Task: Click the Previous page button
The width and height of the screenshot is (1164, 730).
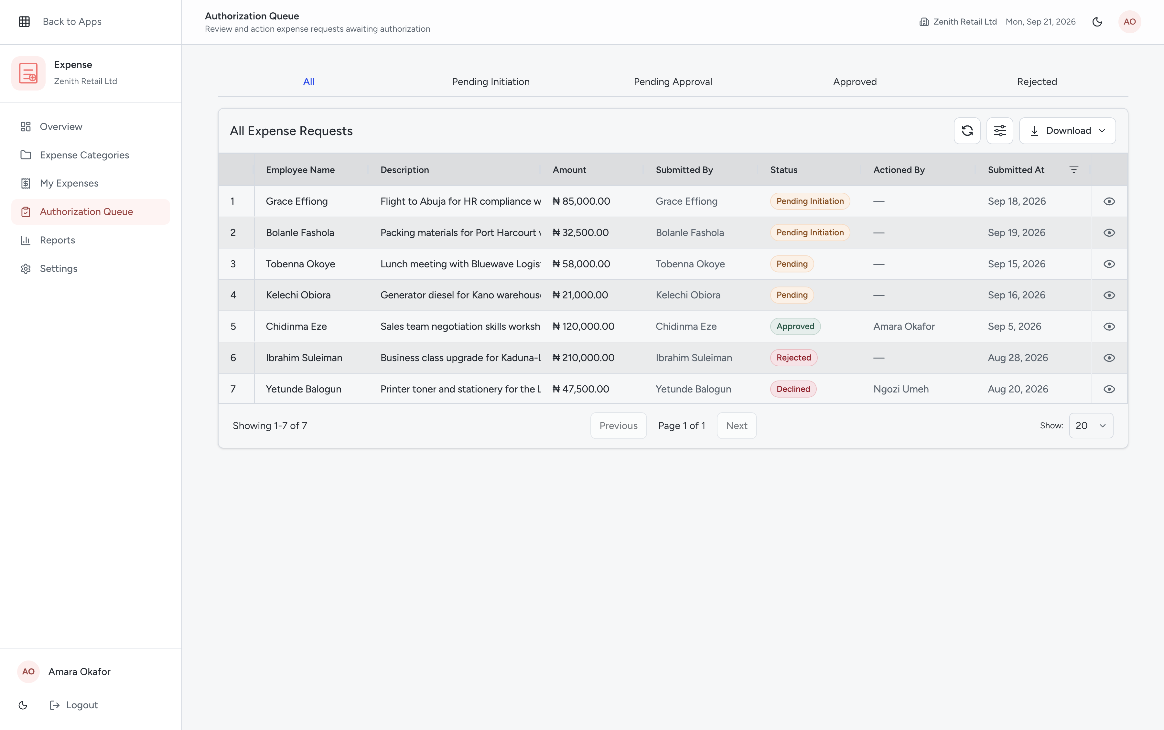Action: tap(619, 425)
